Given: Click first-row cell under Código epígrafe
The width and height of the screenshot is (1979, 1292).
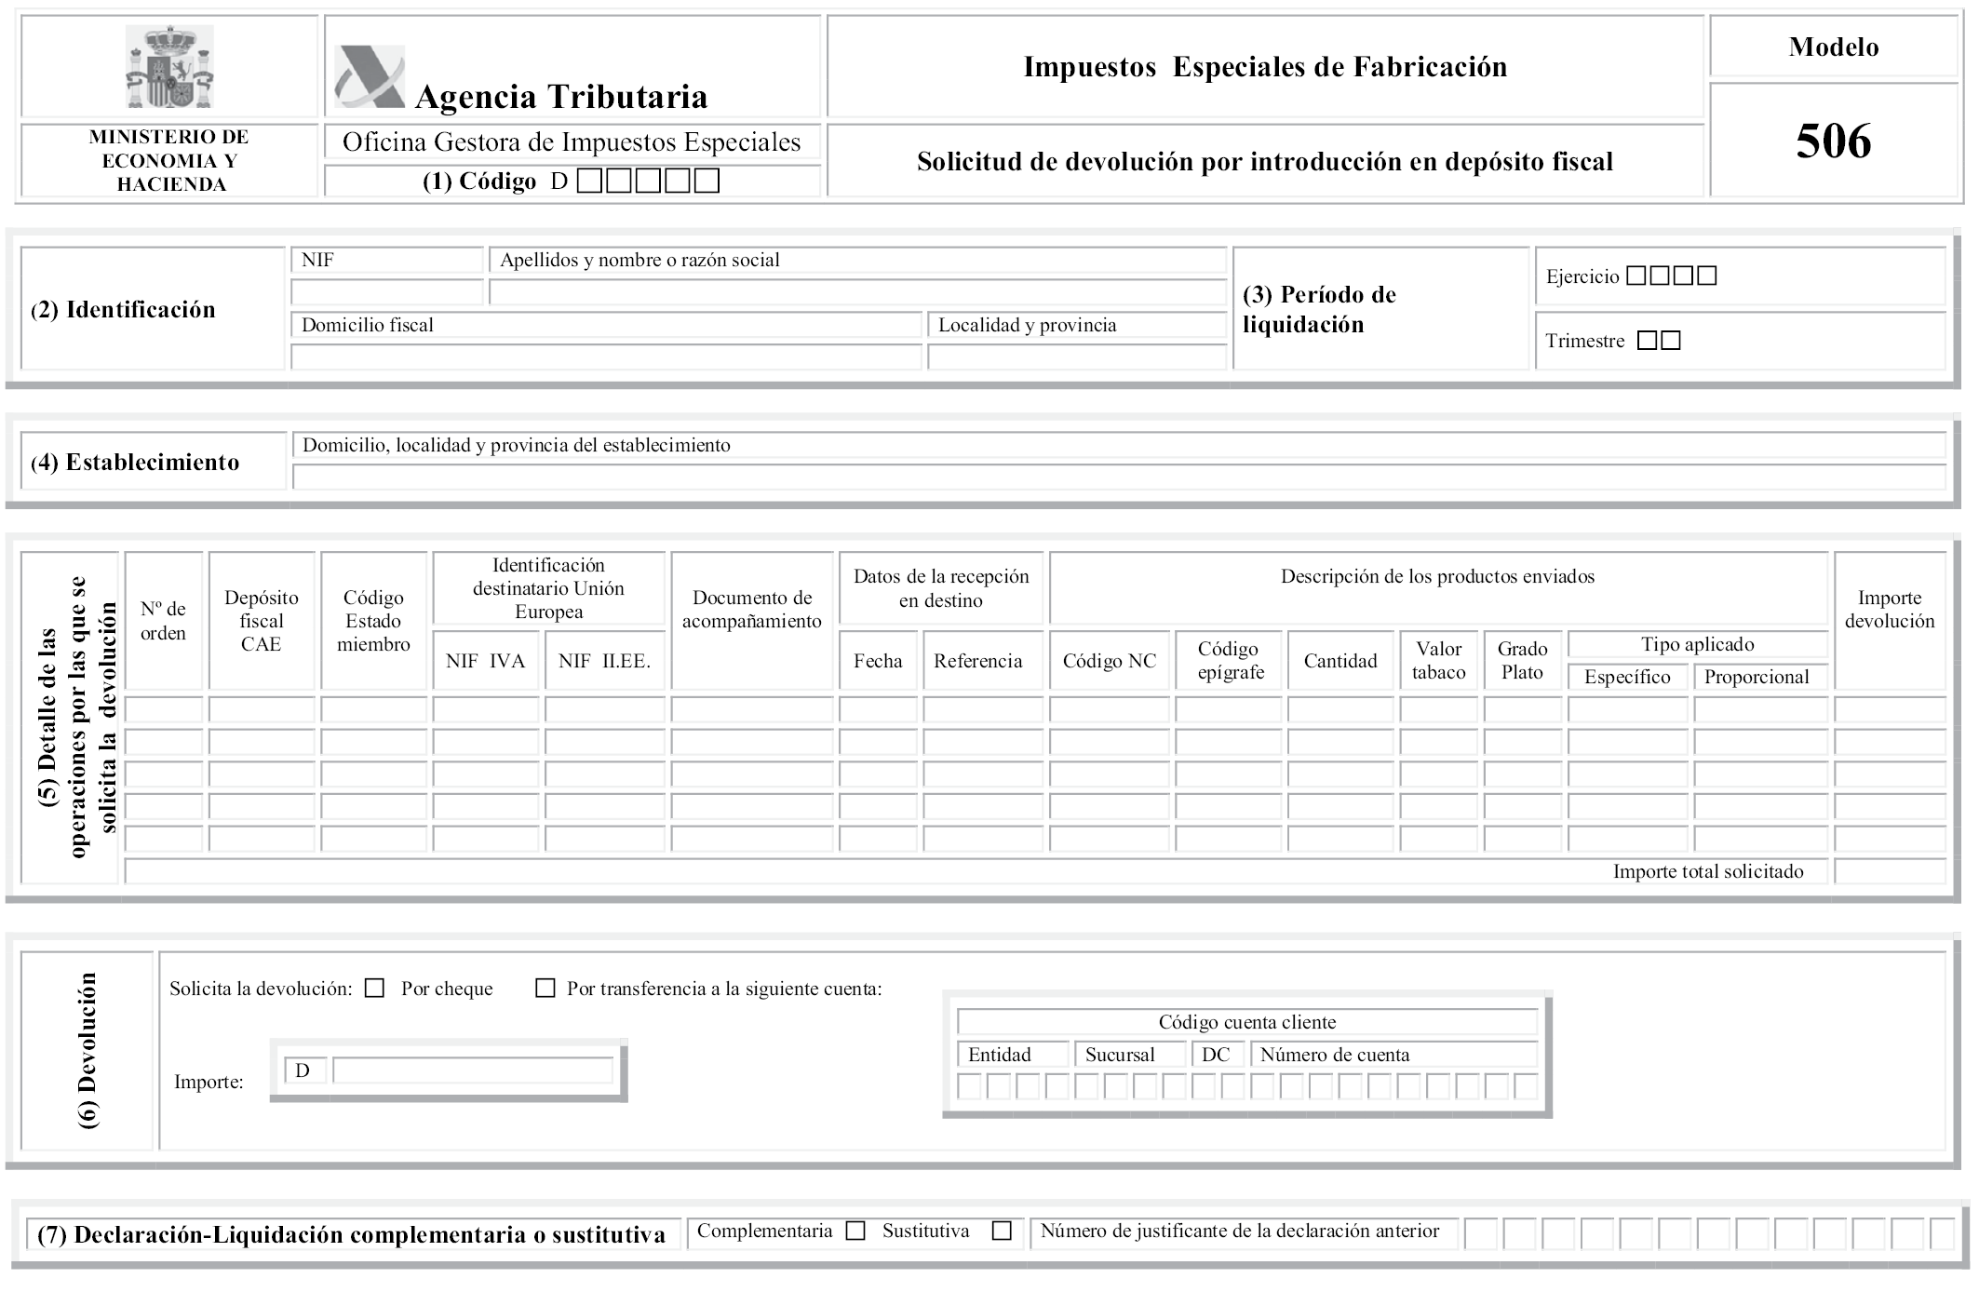Looking at the screenshot, I should tap(1229, 709).
